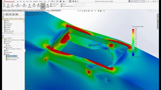Click Compare Results in the ribbon

point(48,6)
